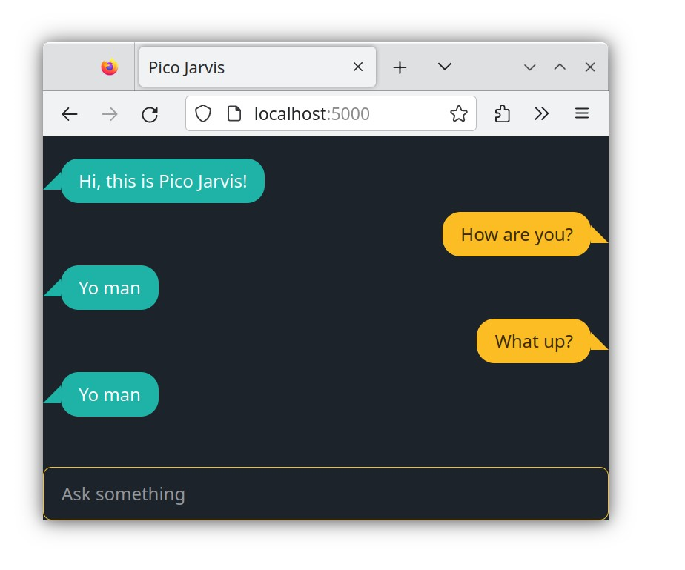Focus the 'Ask something' input field
Viewport: 685px width, 570px height.
click(325, 494)
